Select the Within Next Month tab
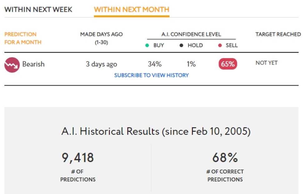The width and height of the screenshot is (304, 194). tap(132, 9)
